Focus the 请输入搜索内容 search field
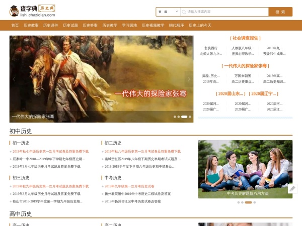 coord(226,12)
